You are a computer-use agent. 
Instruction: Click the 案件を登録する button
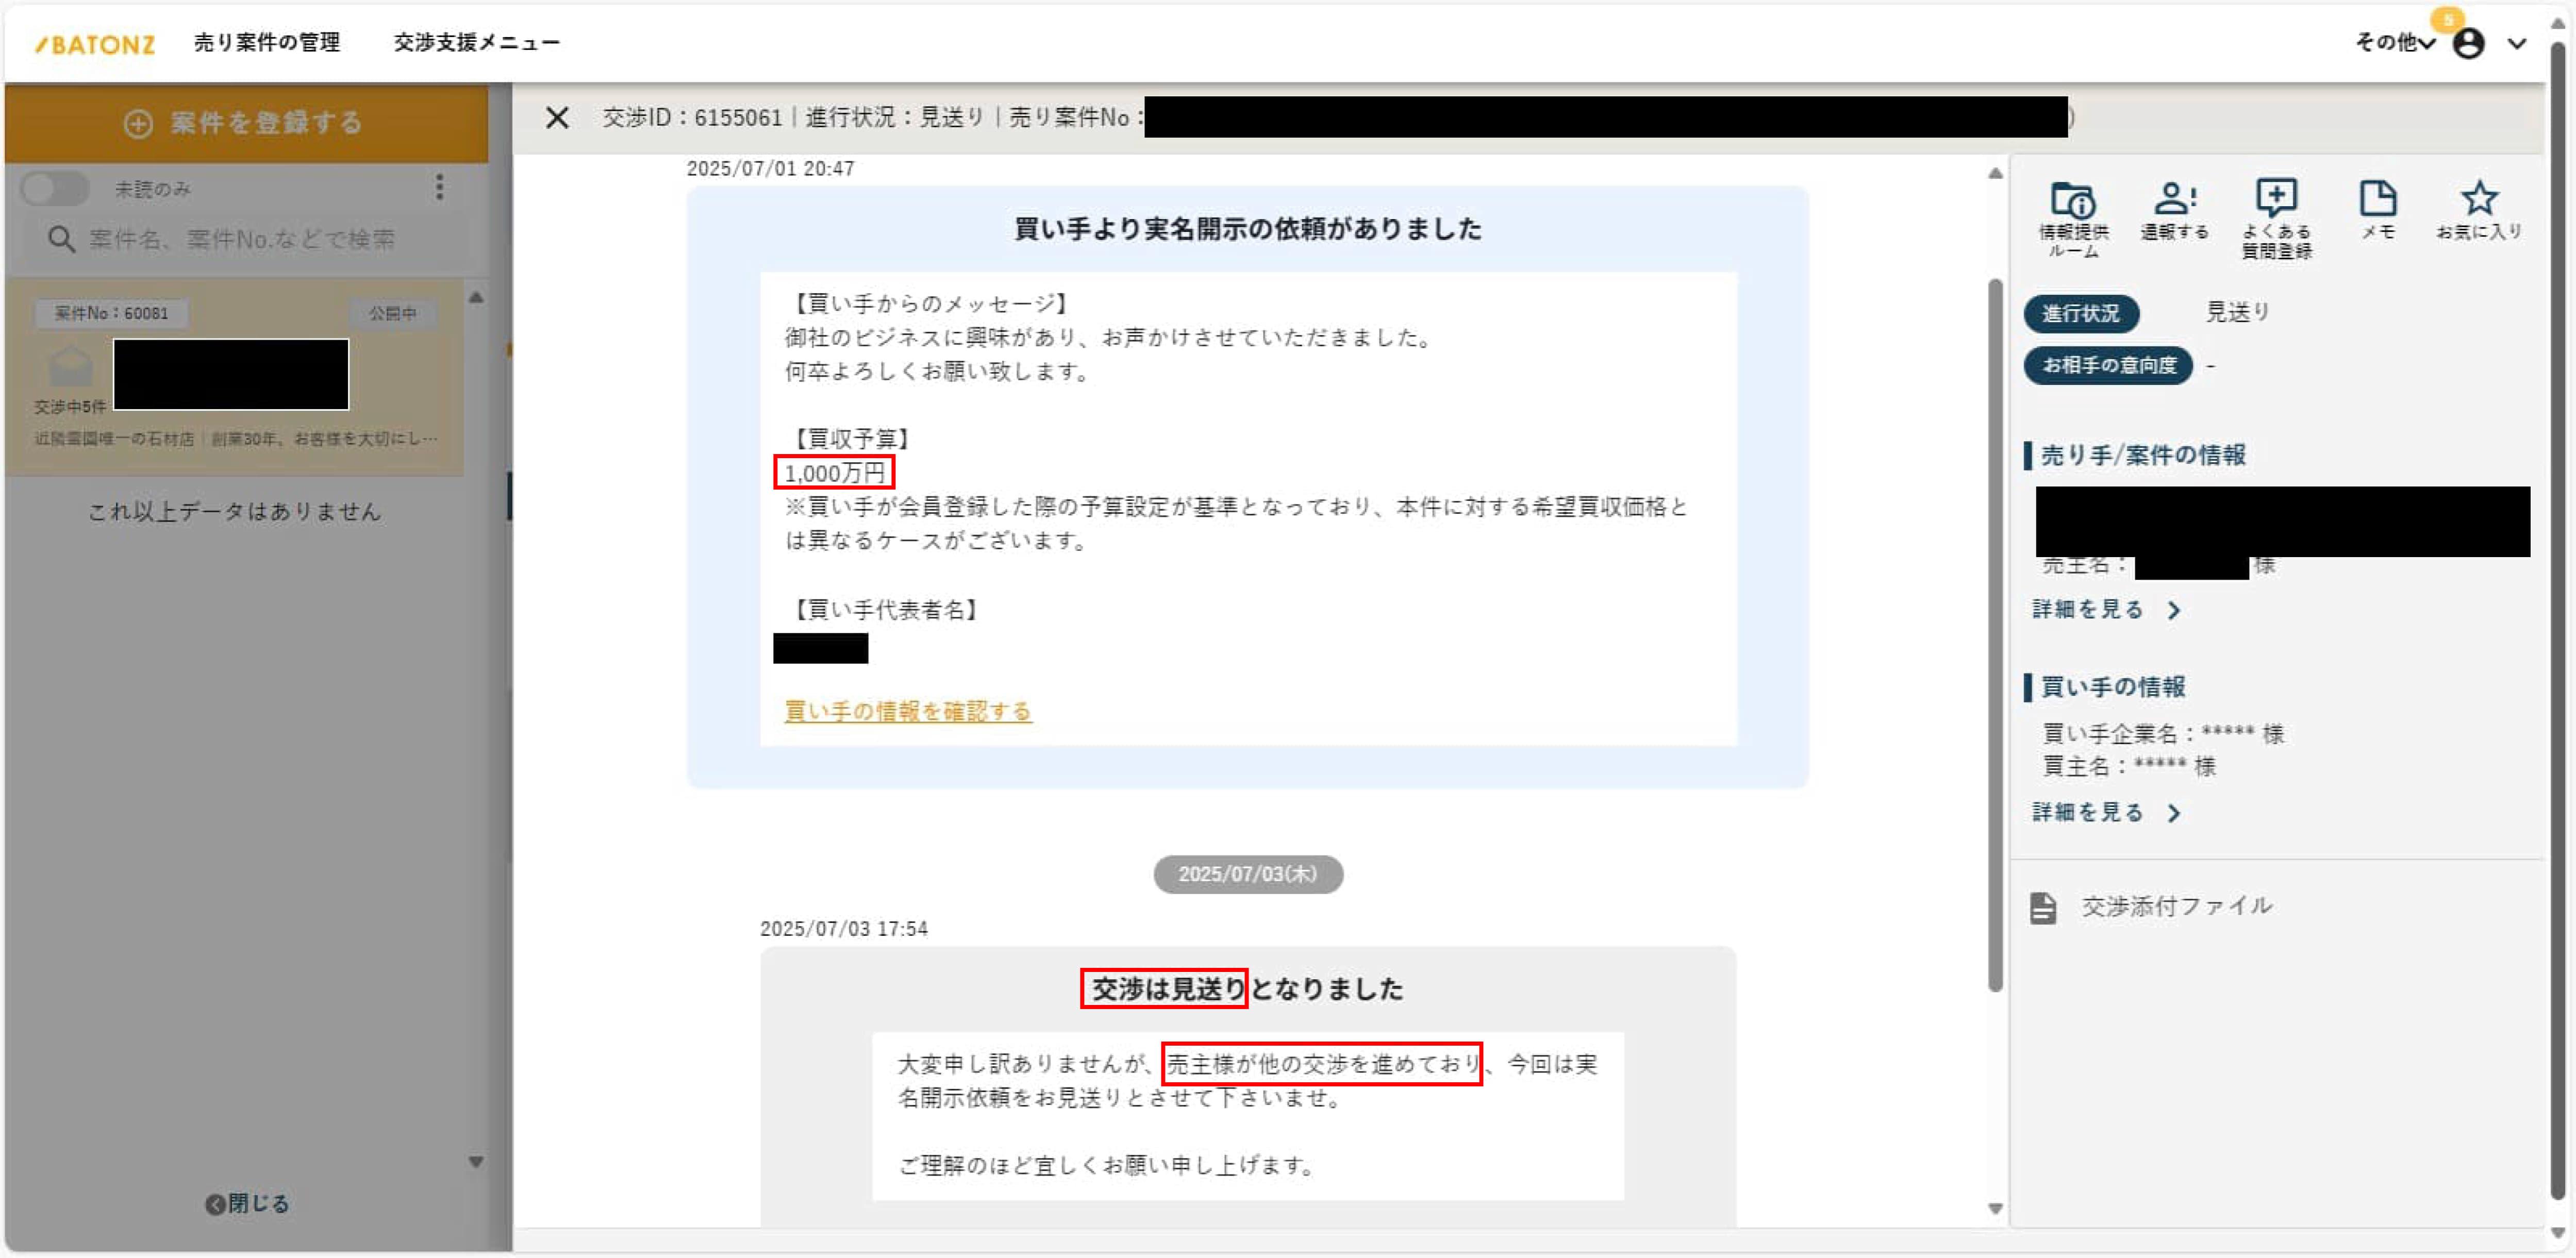[246, 123]
